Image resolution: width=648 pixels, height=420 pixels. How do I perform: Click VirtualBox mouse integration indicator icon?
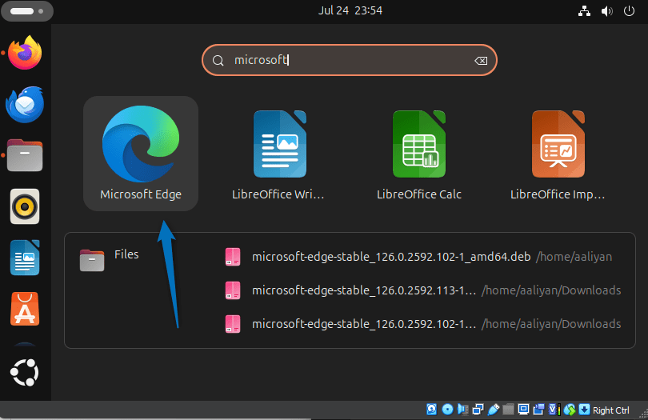tap(570, 410)
